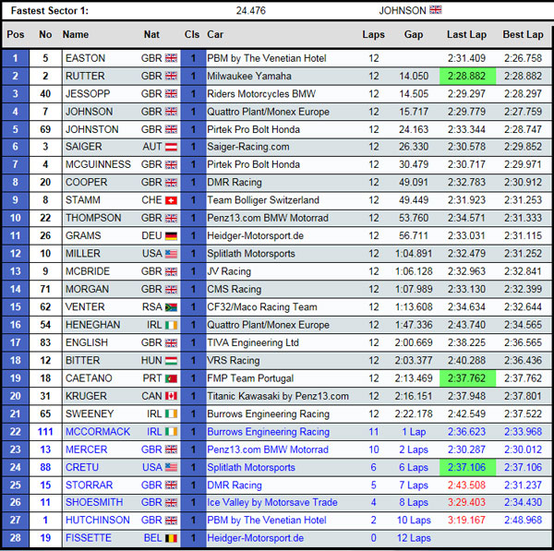Click FMP Team Portugal car entry

click(250, 378)
